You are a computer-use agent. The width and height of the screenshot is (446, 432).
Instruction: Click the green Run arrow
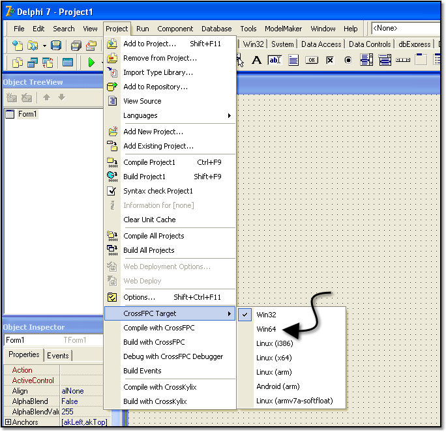click(91, 63)
